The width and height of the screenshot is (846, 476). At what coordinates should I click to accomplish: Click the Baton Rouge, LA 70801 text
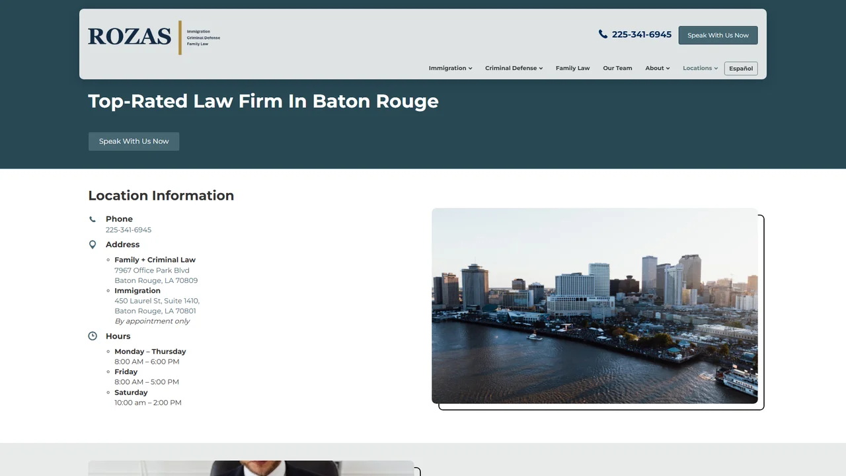[155, 311]
